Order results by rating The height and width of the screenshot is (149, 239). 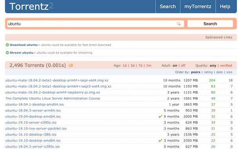click(x=208, y=72)
